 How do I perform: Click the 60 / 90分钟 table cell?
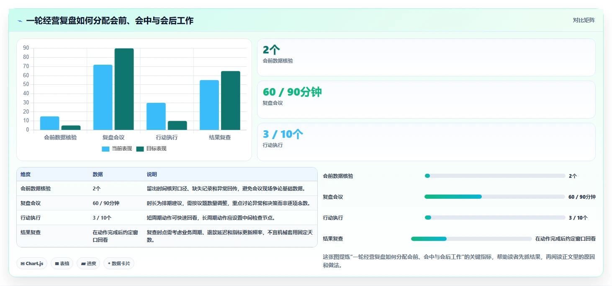(x=106, y=203)
